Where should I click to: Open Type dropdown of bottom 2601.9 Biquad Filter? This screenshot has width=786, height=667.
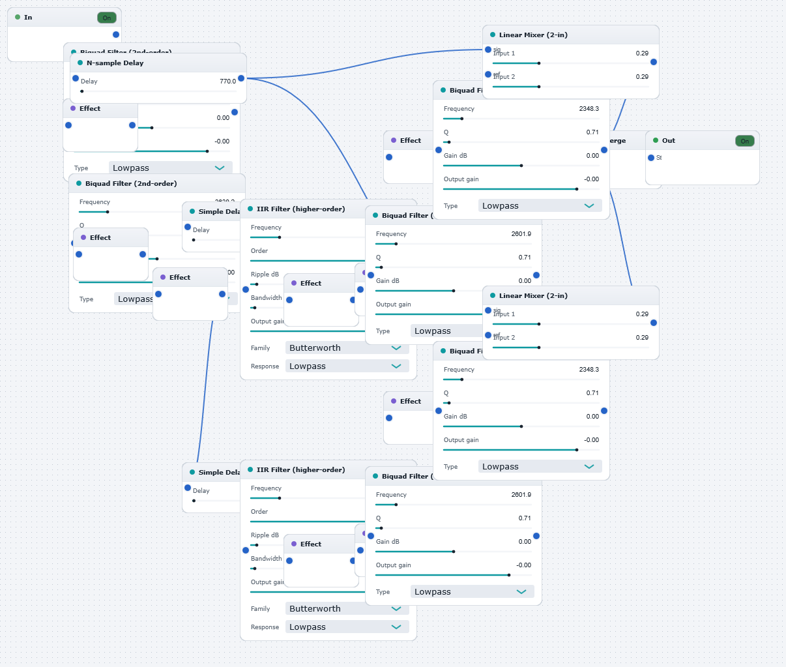pos(472,592)
